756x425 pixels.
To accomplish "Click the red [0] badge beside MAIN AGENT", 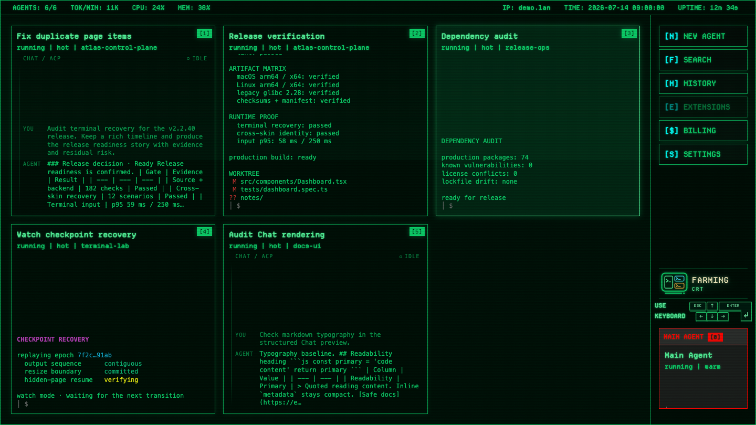I will click(715, 337).
